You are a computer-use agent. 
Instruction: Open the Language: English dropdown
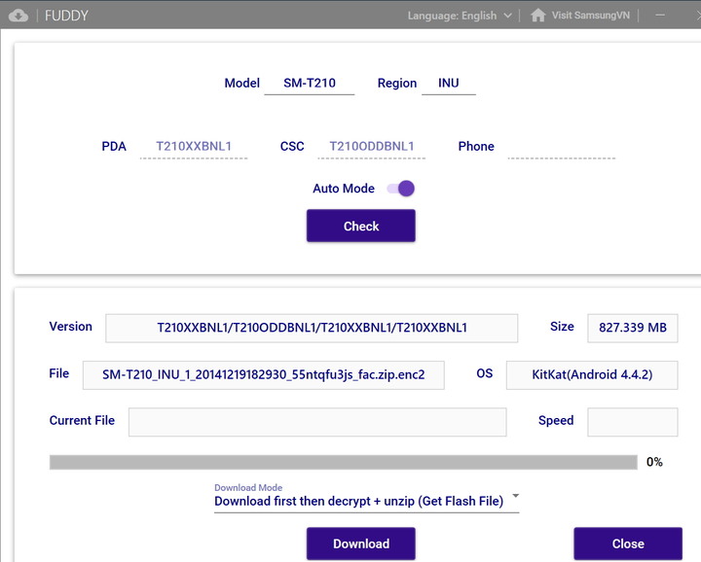click(460, 16)
